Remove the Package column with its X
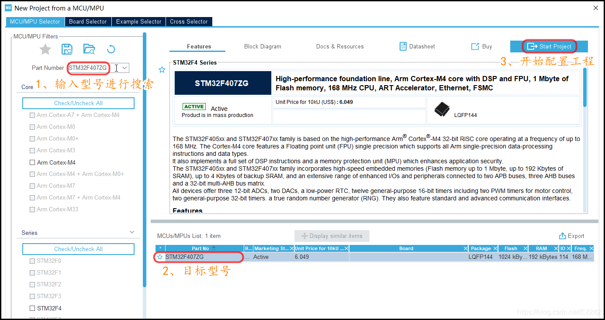605x320 pixels. pos(495,248)
